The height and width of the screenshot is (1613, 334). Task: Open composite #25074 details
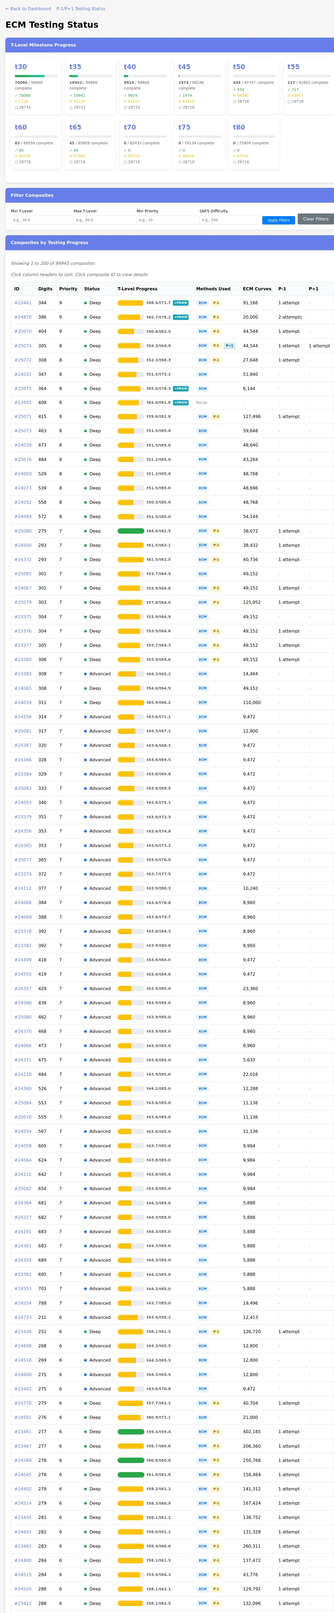(23, 346)
